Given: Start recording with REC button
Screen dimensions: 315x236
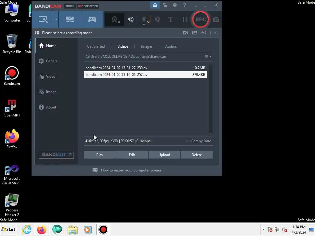Looking at the screenshot, I should coord(200,19).
